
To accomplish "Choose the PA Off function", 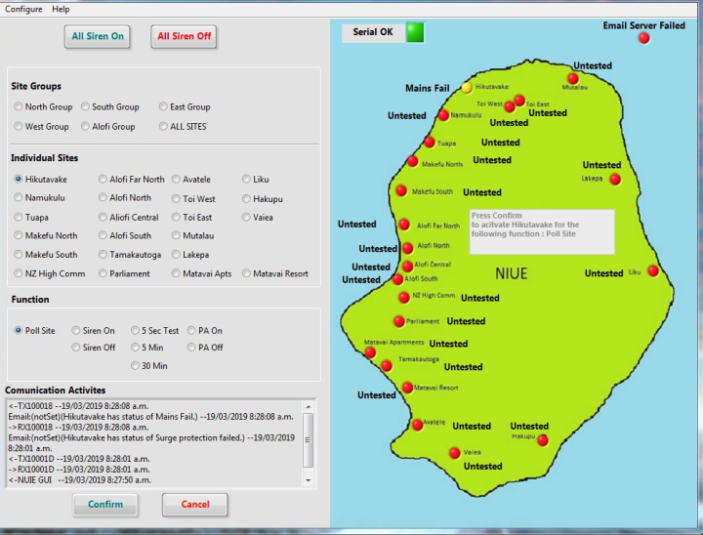I will [205, 348].
